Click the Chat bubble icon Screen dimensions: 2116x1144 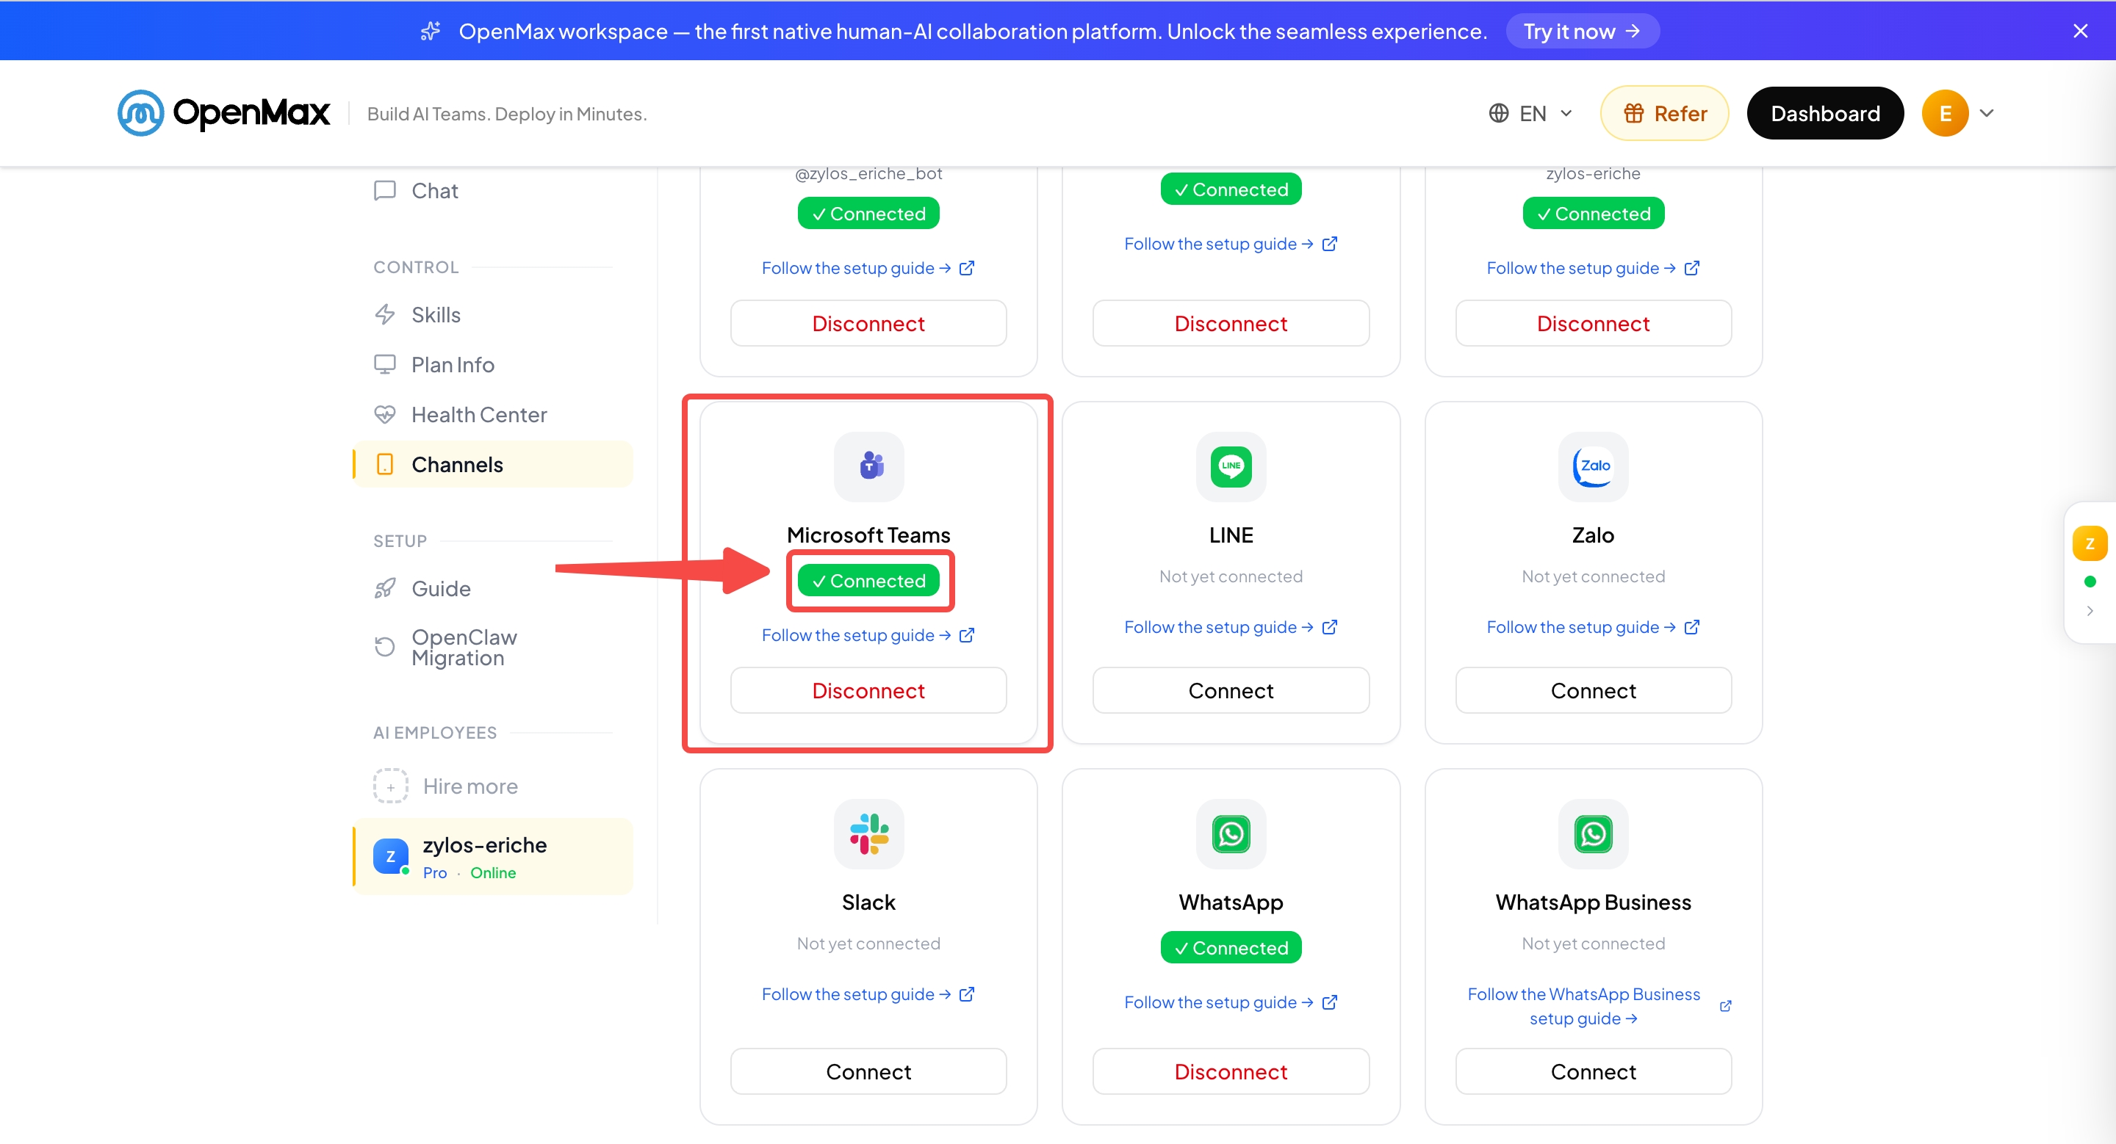tap(384, 190)
